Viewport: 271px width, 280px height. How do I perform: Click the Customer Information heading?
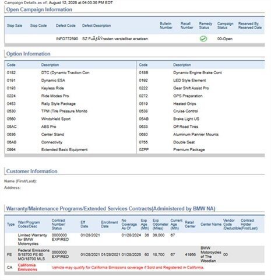pos(32,171)
